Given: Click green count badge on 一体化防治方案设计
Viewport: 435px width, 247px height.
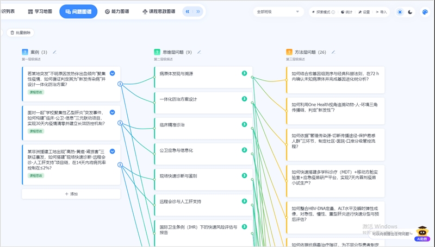Looking at the screenshot, I should [244, 99].
